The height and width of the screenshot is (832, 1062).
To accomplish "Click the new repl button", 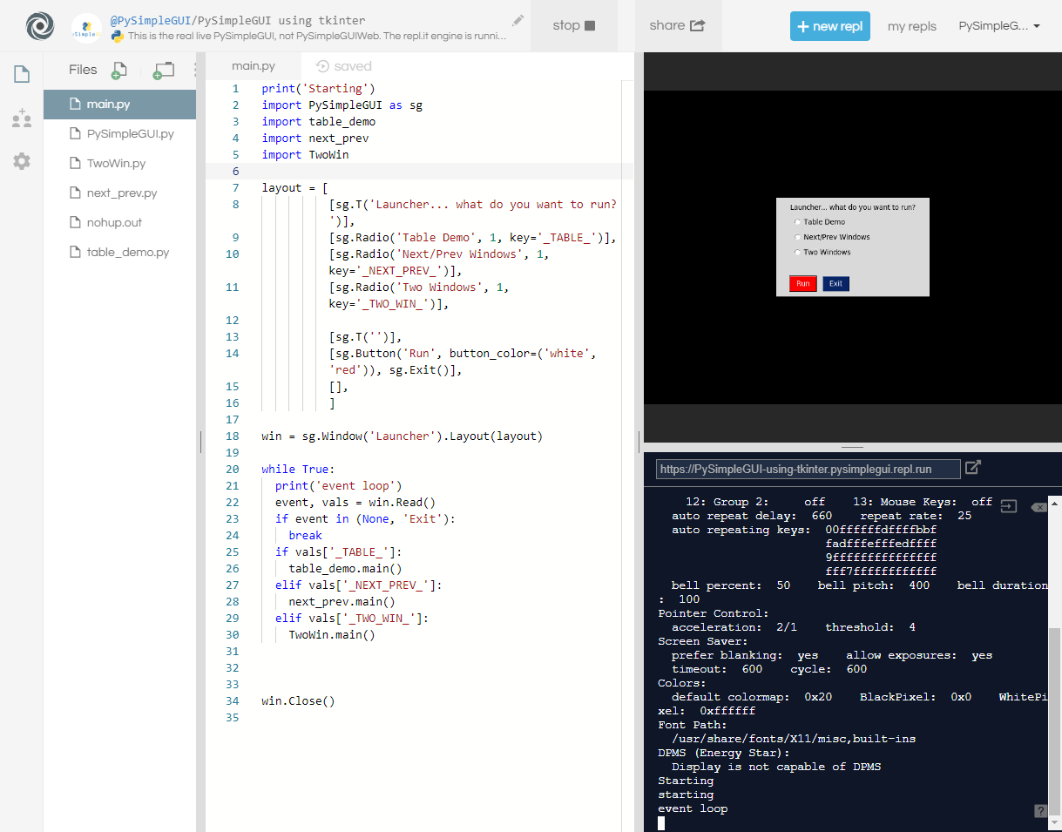I will point(830,26).
